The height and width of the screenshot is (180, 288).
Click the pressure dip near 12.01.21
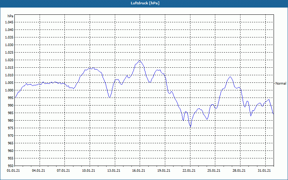110,97
